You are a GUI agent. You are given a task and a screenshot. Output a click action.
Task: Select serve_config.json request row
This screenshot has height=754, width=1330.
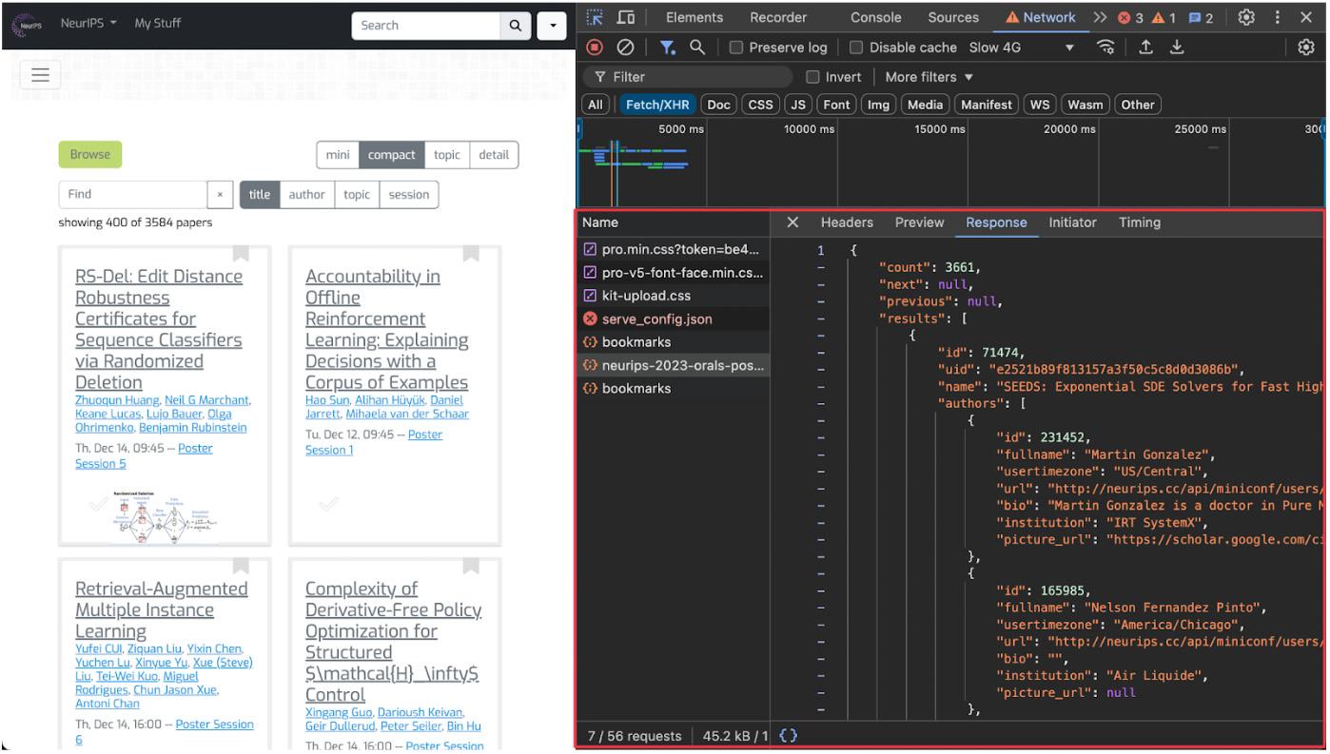coord(673,319)
